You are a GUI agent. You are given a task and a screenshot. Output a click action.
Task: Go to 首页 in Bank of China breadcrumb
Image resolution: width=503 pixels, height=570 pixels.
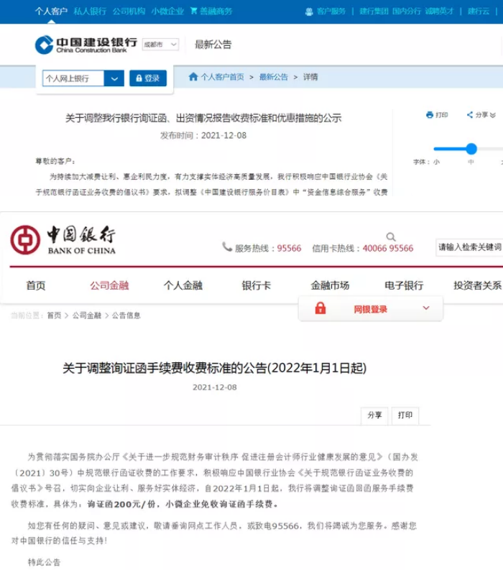(54, 316)
